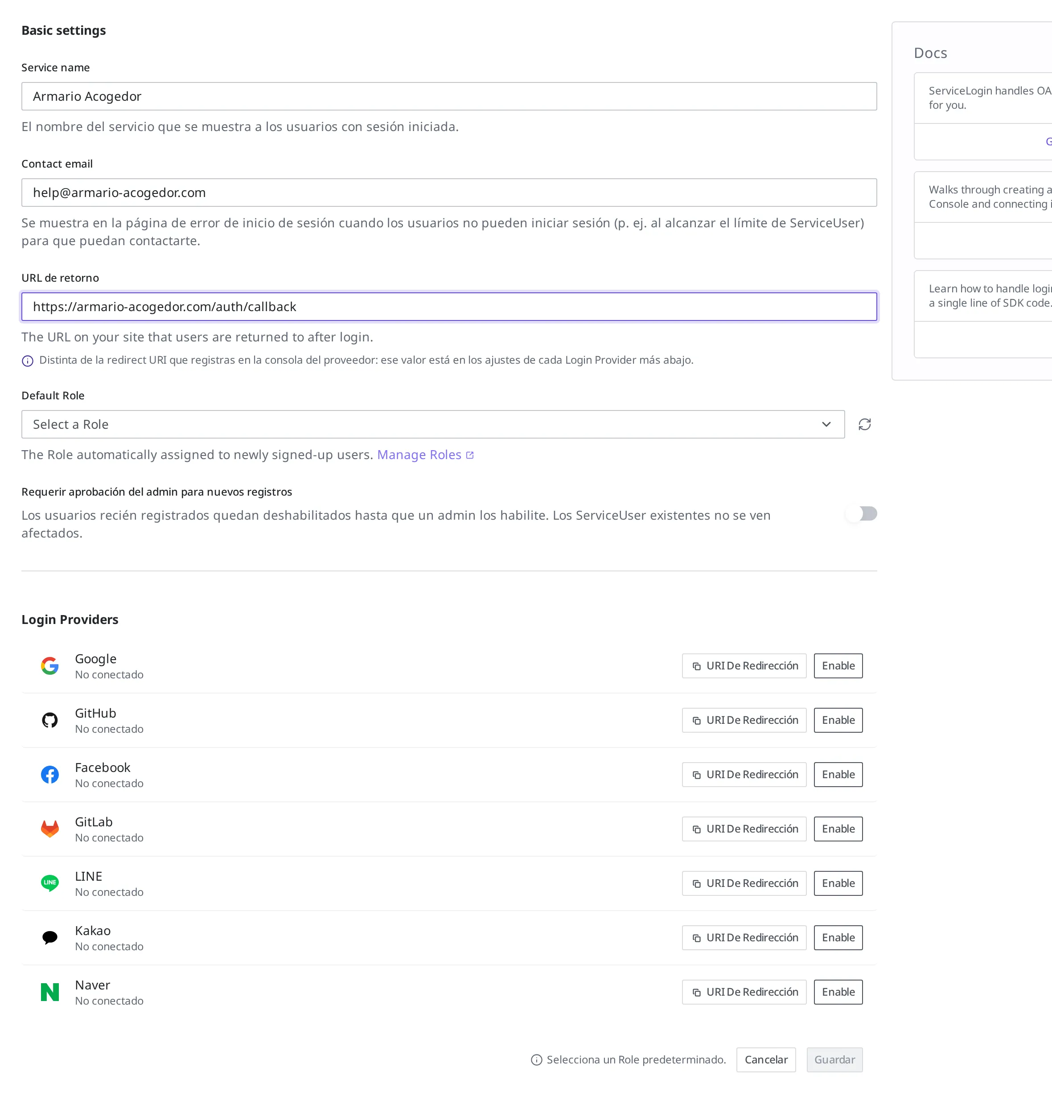Click the Kakao provider logo

(50, 938)
